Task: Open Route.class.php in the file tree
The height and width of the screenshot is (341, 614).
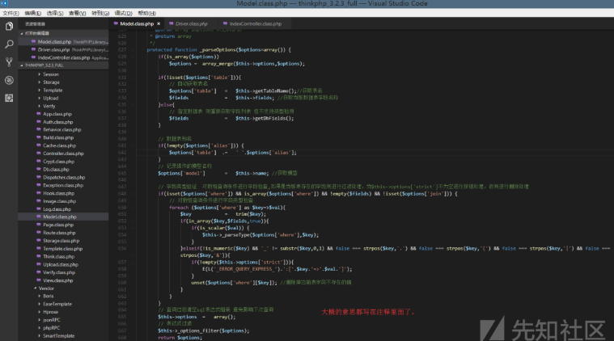Action: 59,233
